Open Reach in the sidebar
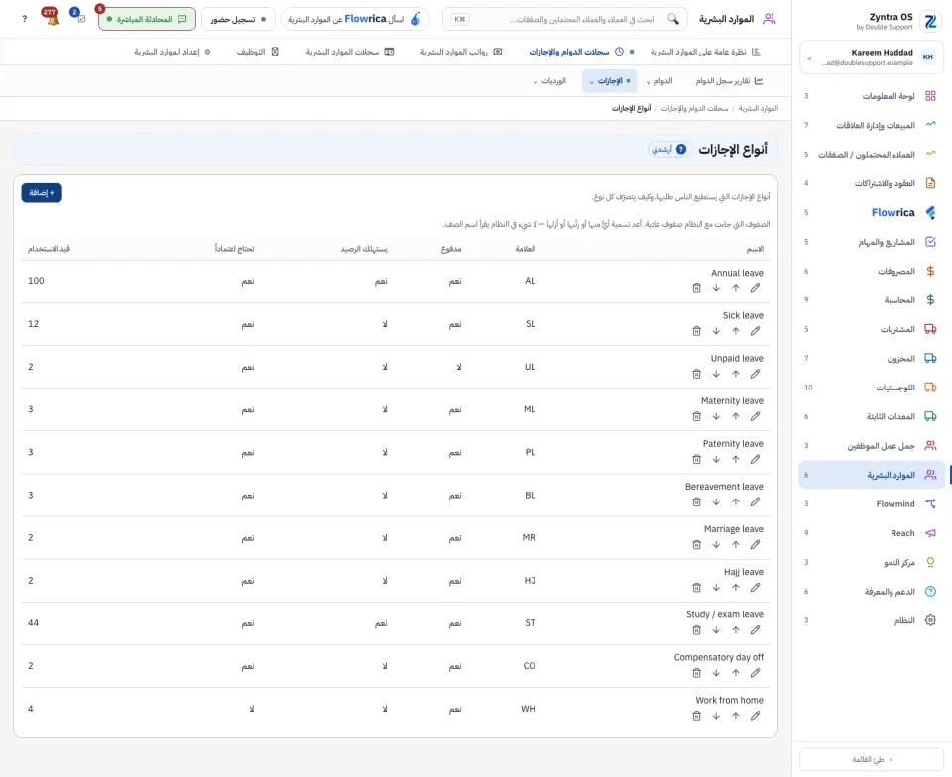The image size is (952, 777). tap(872, 532)
